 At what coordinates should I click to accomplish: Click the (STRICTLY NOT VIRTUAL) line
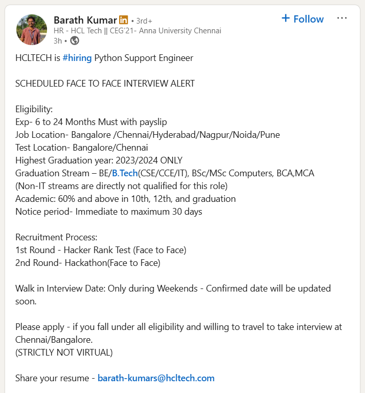[64, 353]
